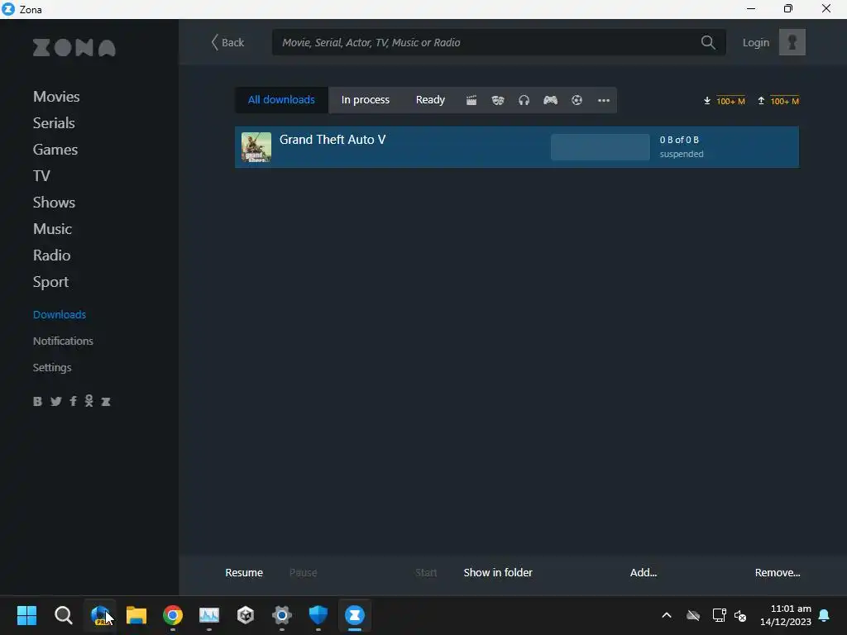Click the muted volume tray icon
The image size is (847, 635).
(740, 615)
